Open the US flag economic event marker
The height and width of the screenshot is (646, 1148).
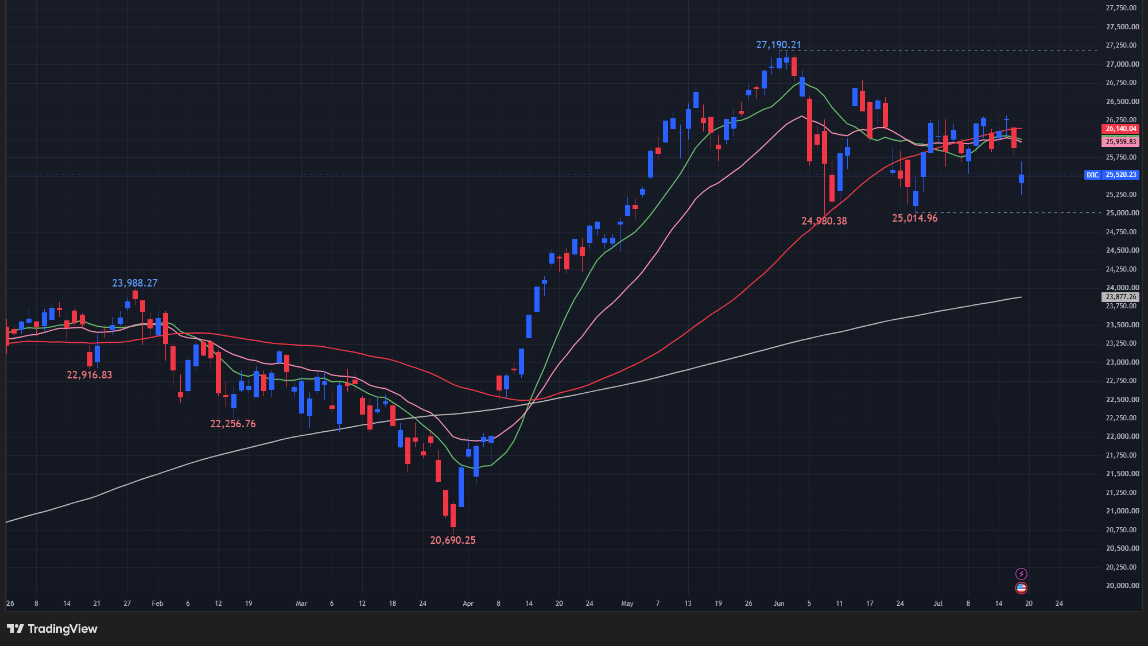coord(1021,587)
